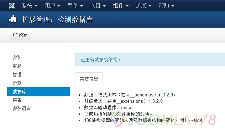Open the 系统 menu
225x134 pixels.
pyautogui.click(x=30, y=6)
